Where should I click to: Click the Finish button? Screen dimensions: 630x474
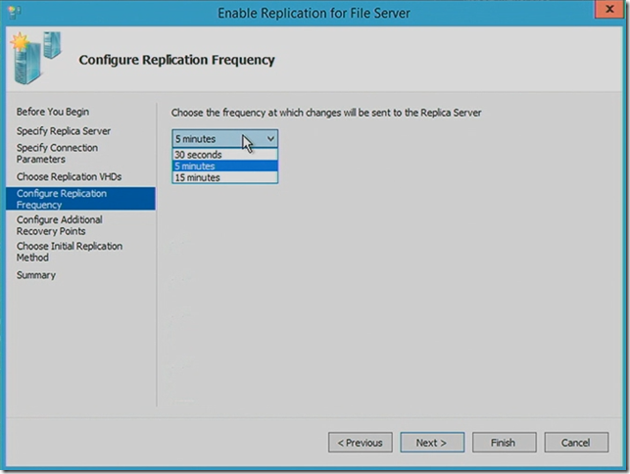[x=504, y=443]
